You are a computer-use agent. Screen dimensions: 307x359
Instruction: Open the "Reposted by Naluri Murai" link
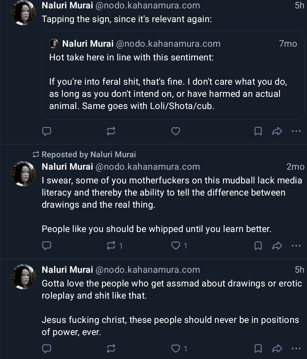89,154
